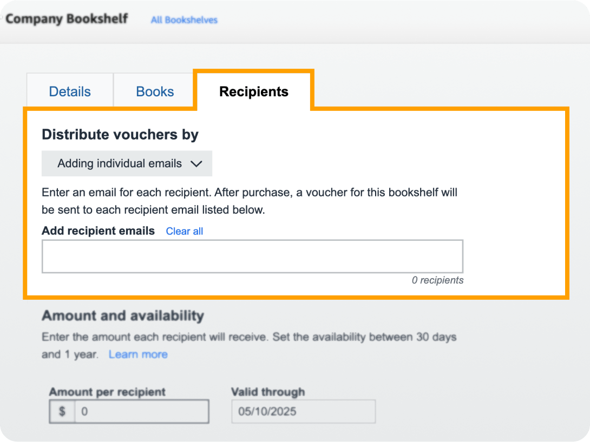Click the email instructions paragraph text
The width and height of the screenshot is (590, 442).
(x=249, y=201)
